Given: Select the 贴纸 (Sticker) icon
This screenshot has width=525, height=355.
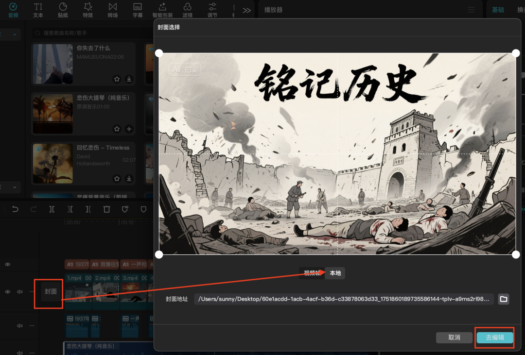Looking at the screenshot, I should click(63, 10).
